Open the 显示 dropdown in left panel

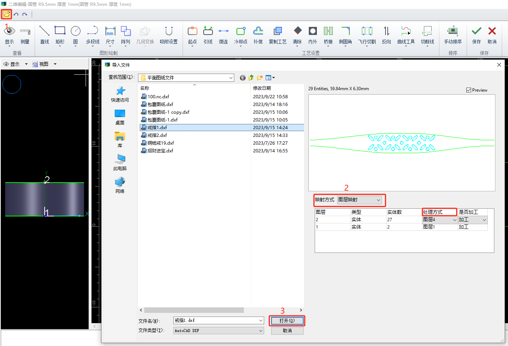pos(26,64)
